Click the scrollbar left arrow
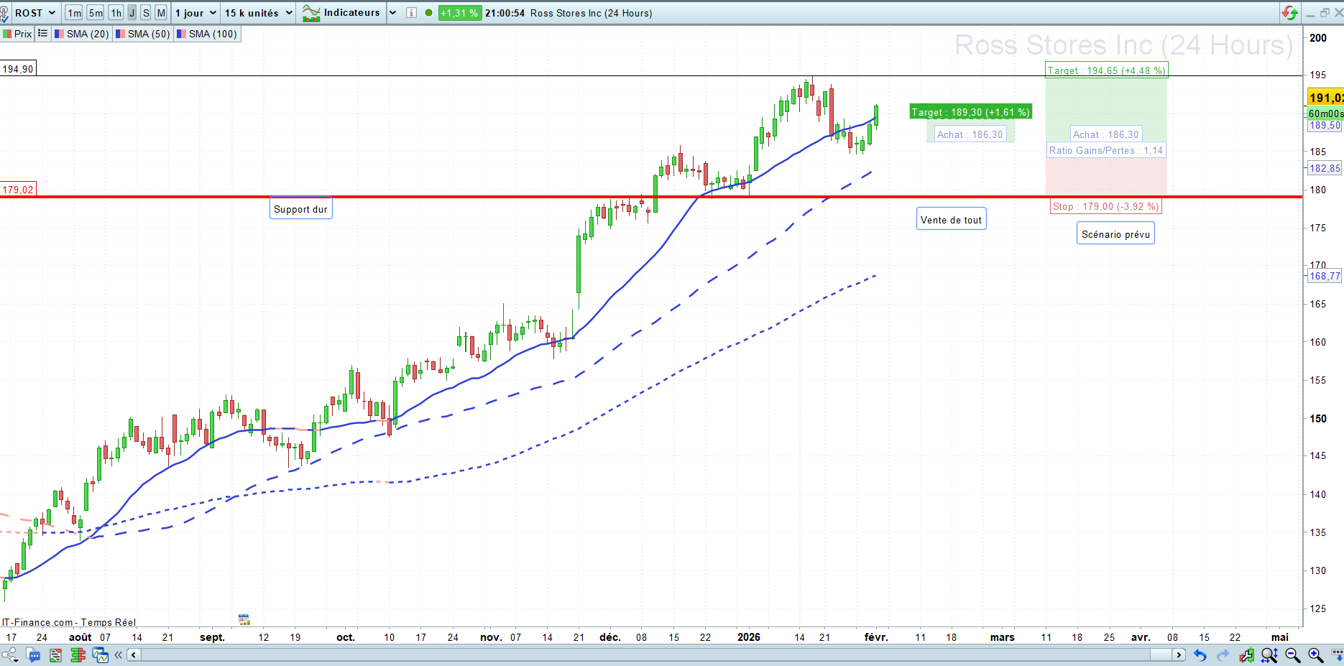The width and height of the screenshot is (1344, 666). [x=134, y=655]
